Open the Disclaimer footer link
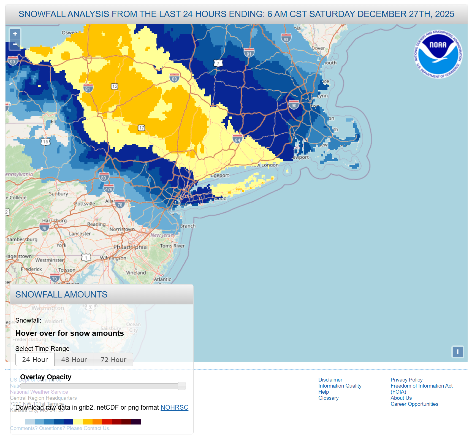This screenshot has width=472, height=438. 330,380
